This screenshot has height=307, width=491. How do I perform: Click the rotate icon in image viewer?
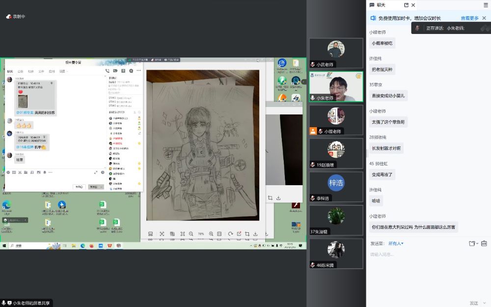pyautogui.click(x=230, y=234)
